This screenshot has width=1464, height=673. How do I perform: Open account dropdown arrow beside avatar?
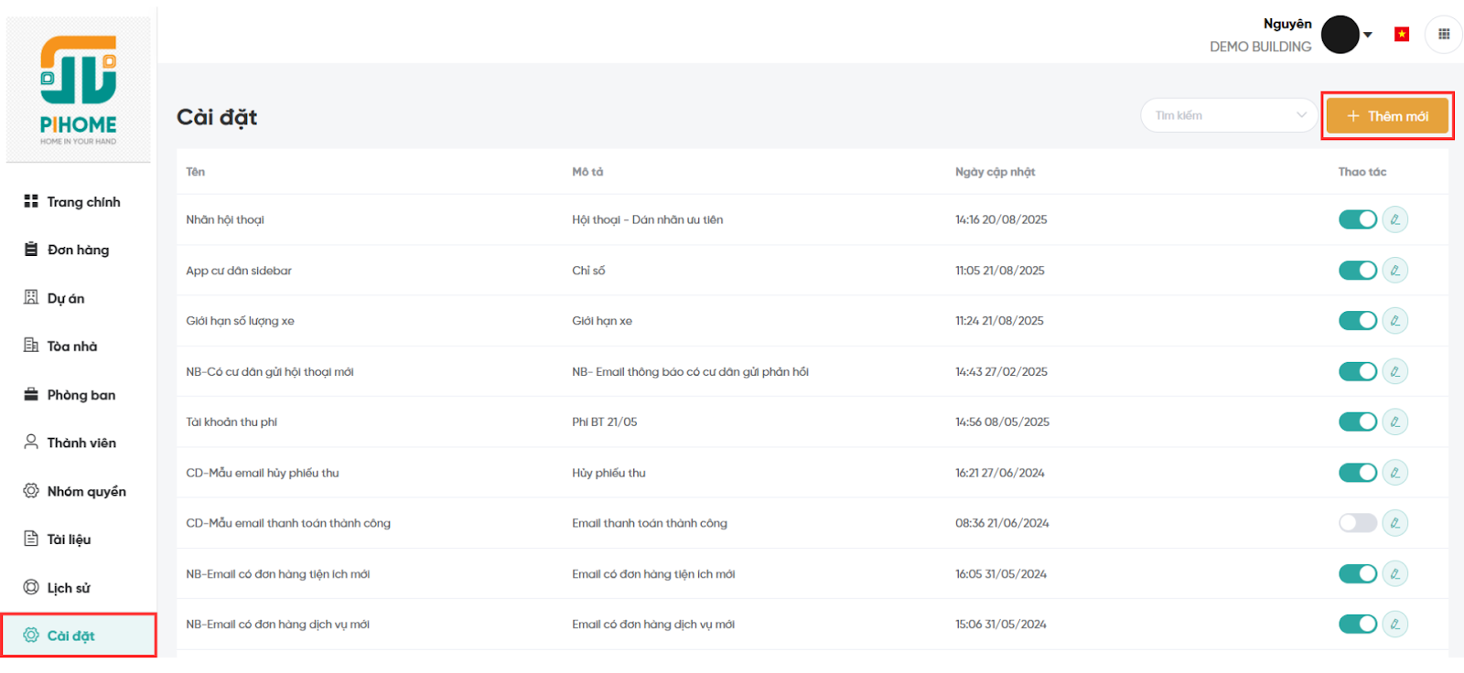coord(1368,35)
